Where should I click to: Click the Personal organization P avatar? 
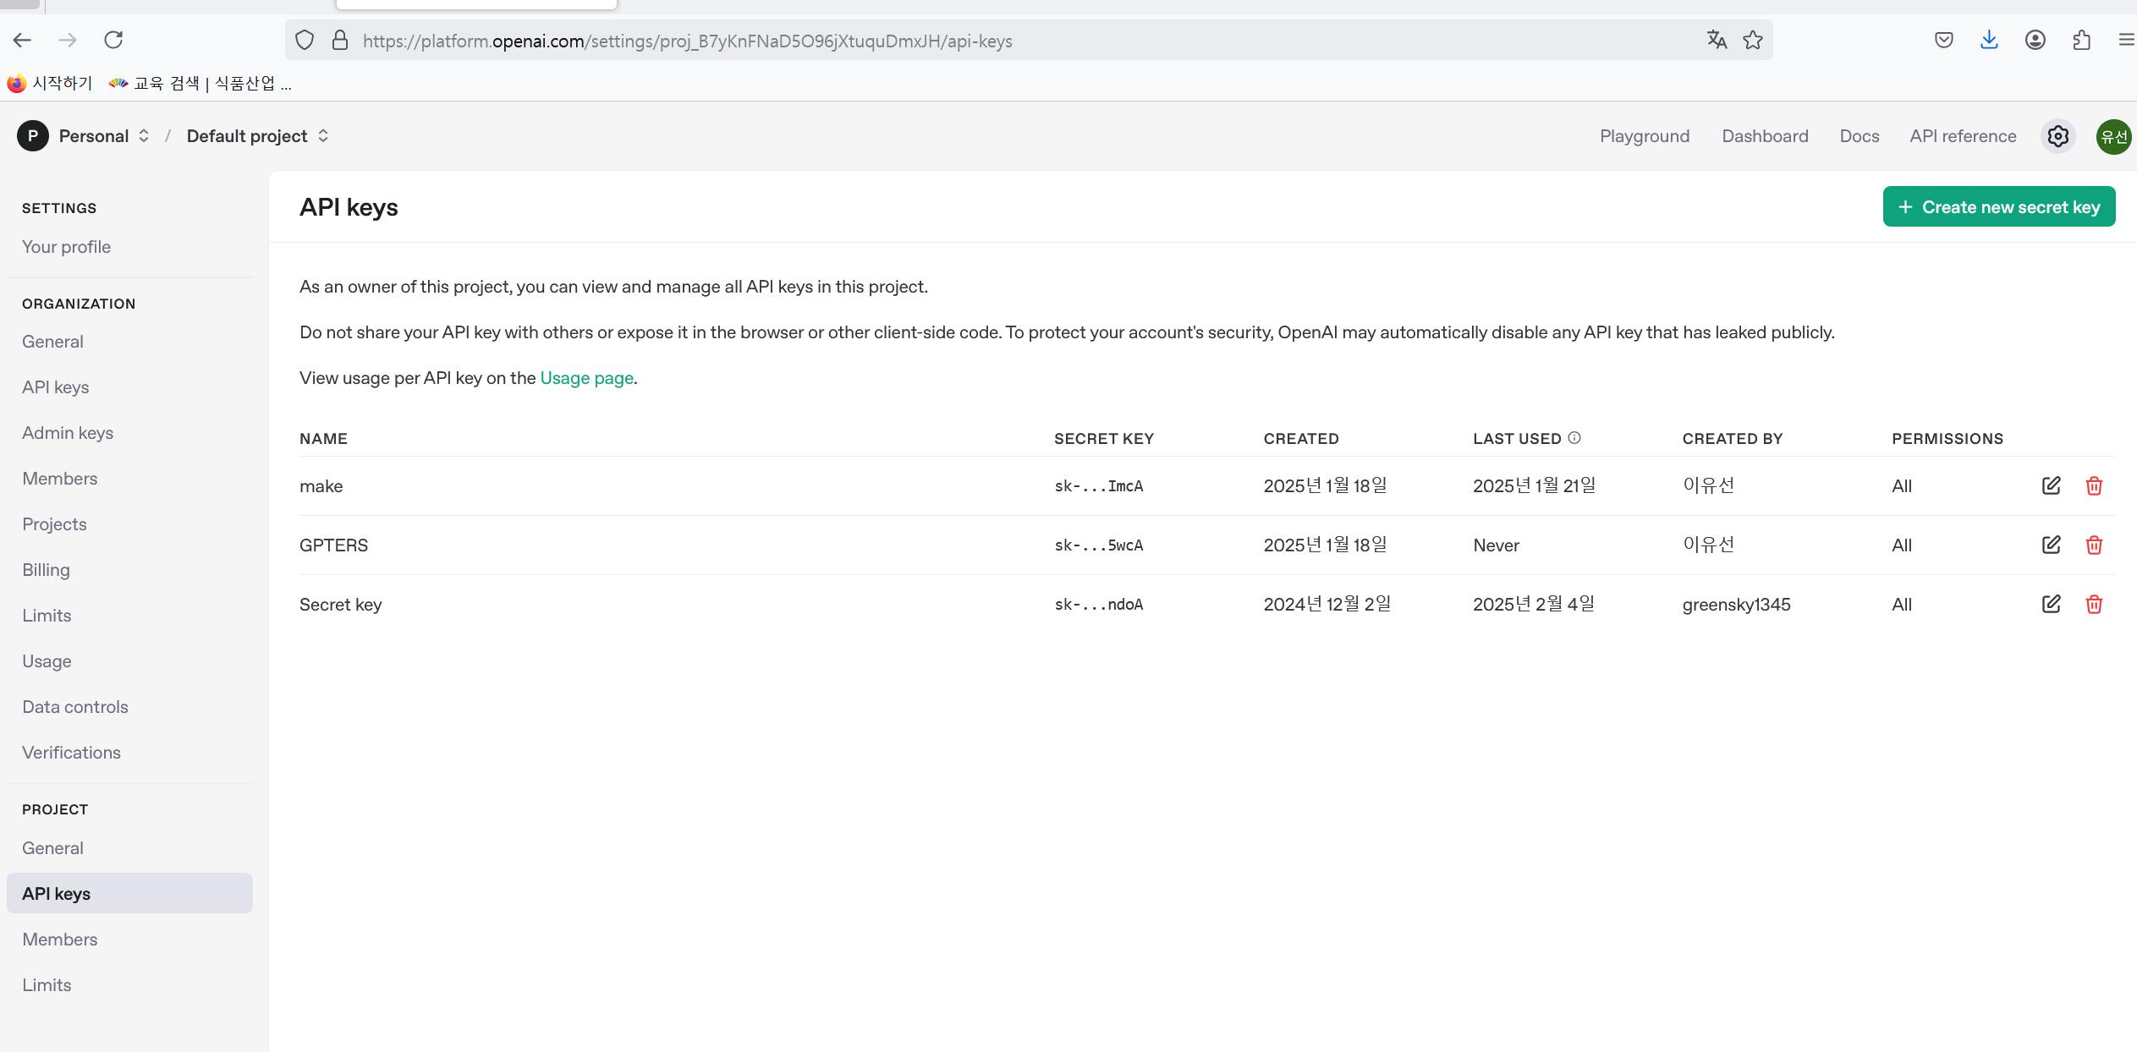click(33, 136)
